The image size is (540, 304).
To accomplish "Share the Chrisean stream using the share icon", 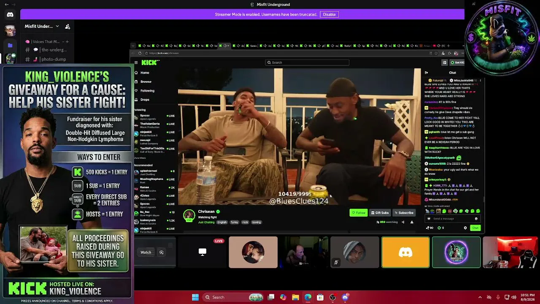I will [403, 222].
